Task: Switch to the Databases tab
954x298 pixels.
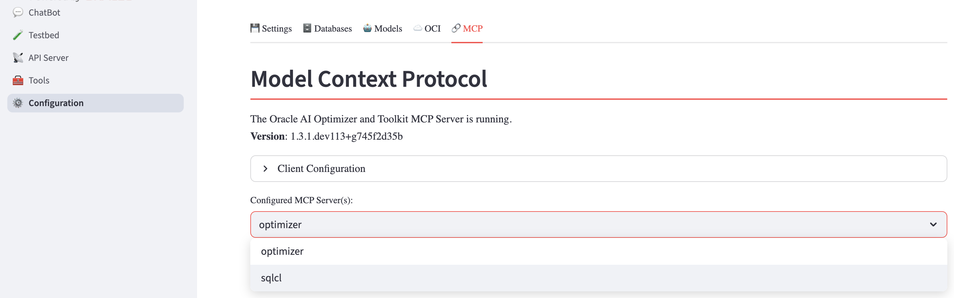Action: (x=332, y=29)
